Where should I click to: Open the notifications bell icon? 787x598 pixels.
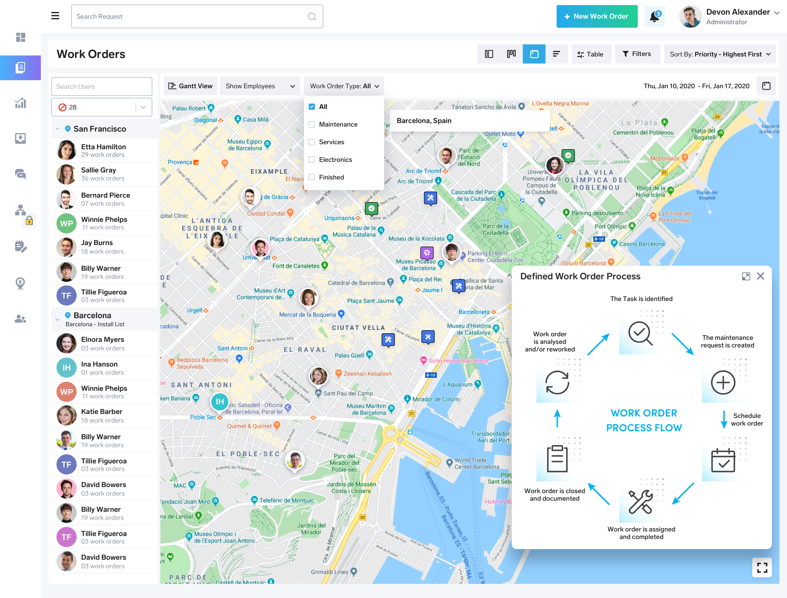pyautogui.click(x=654, y=16)
